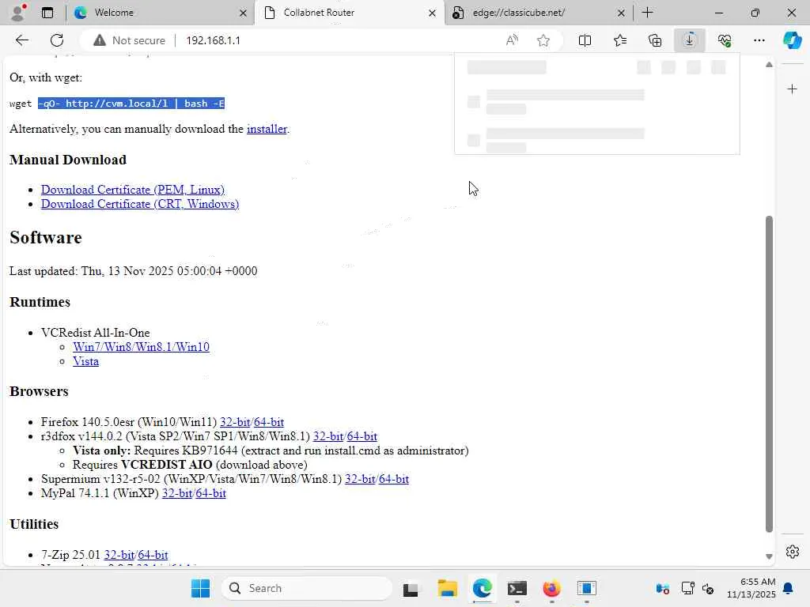This screenshot has height=607, width=810.
Task: Go back to previous page
Action: (x=21, y=40)
